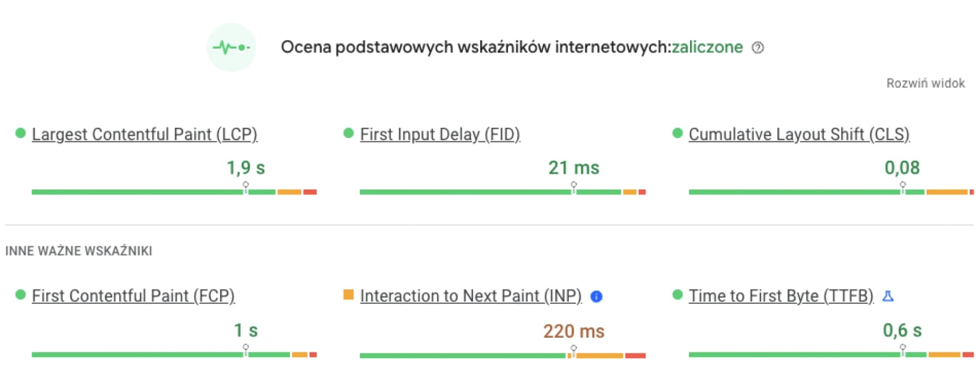The height and width of the screenshot is (378, 980).
Task: Click the Core Web Vitals pulse icon
Action: point(231,48)
